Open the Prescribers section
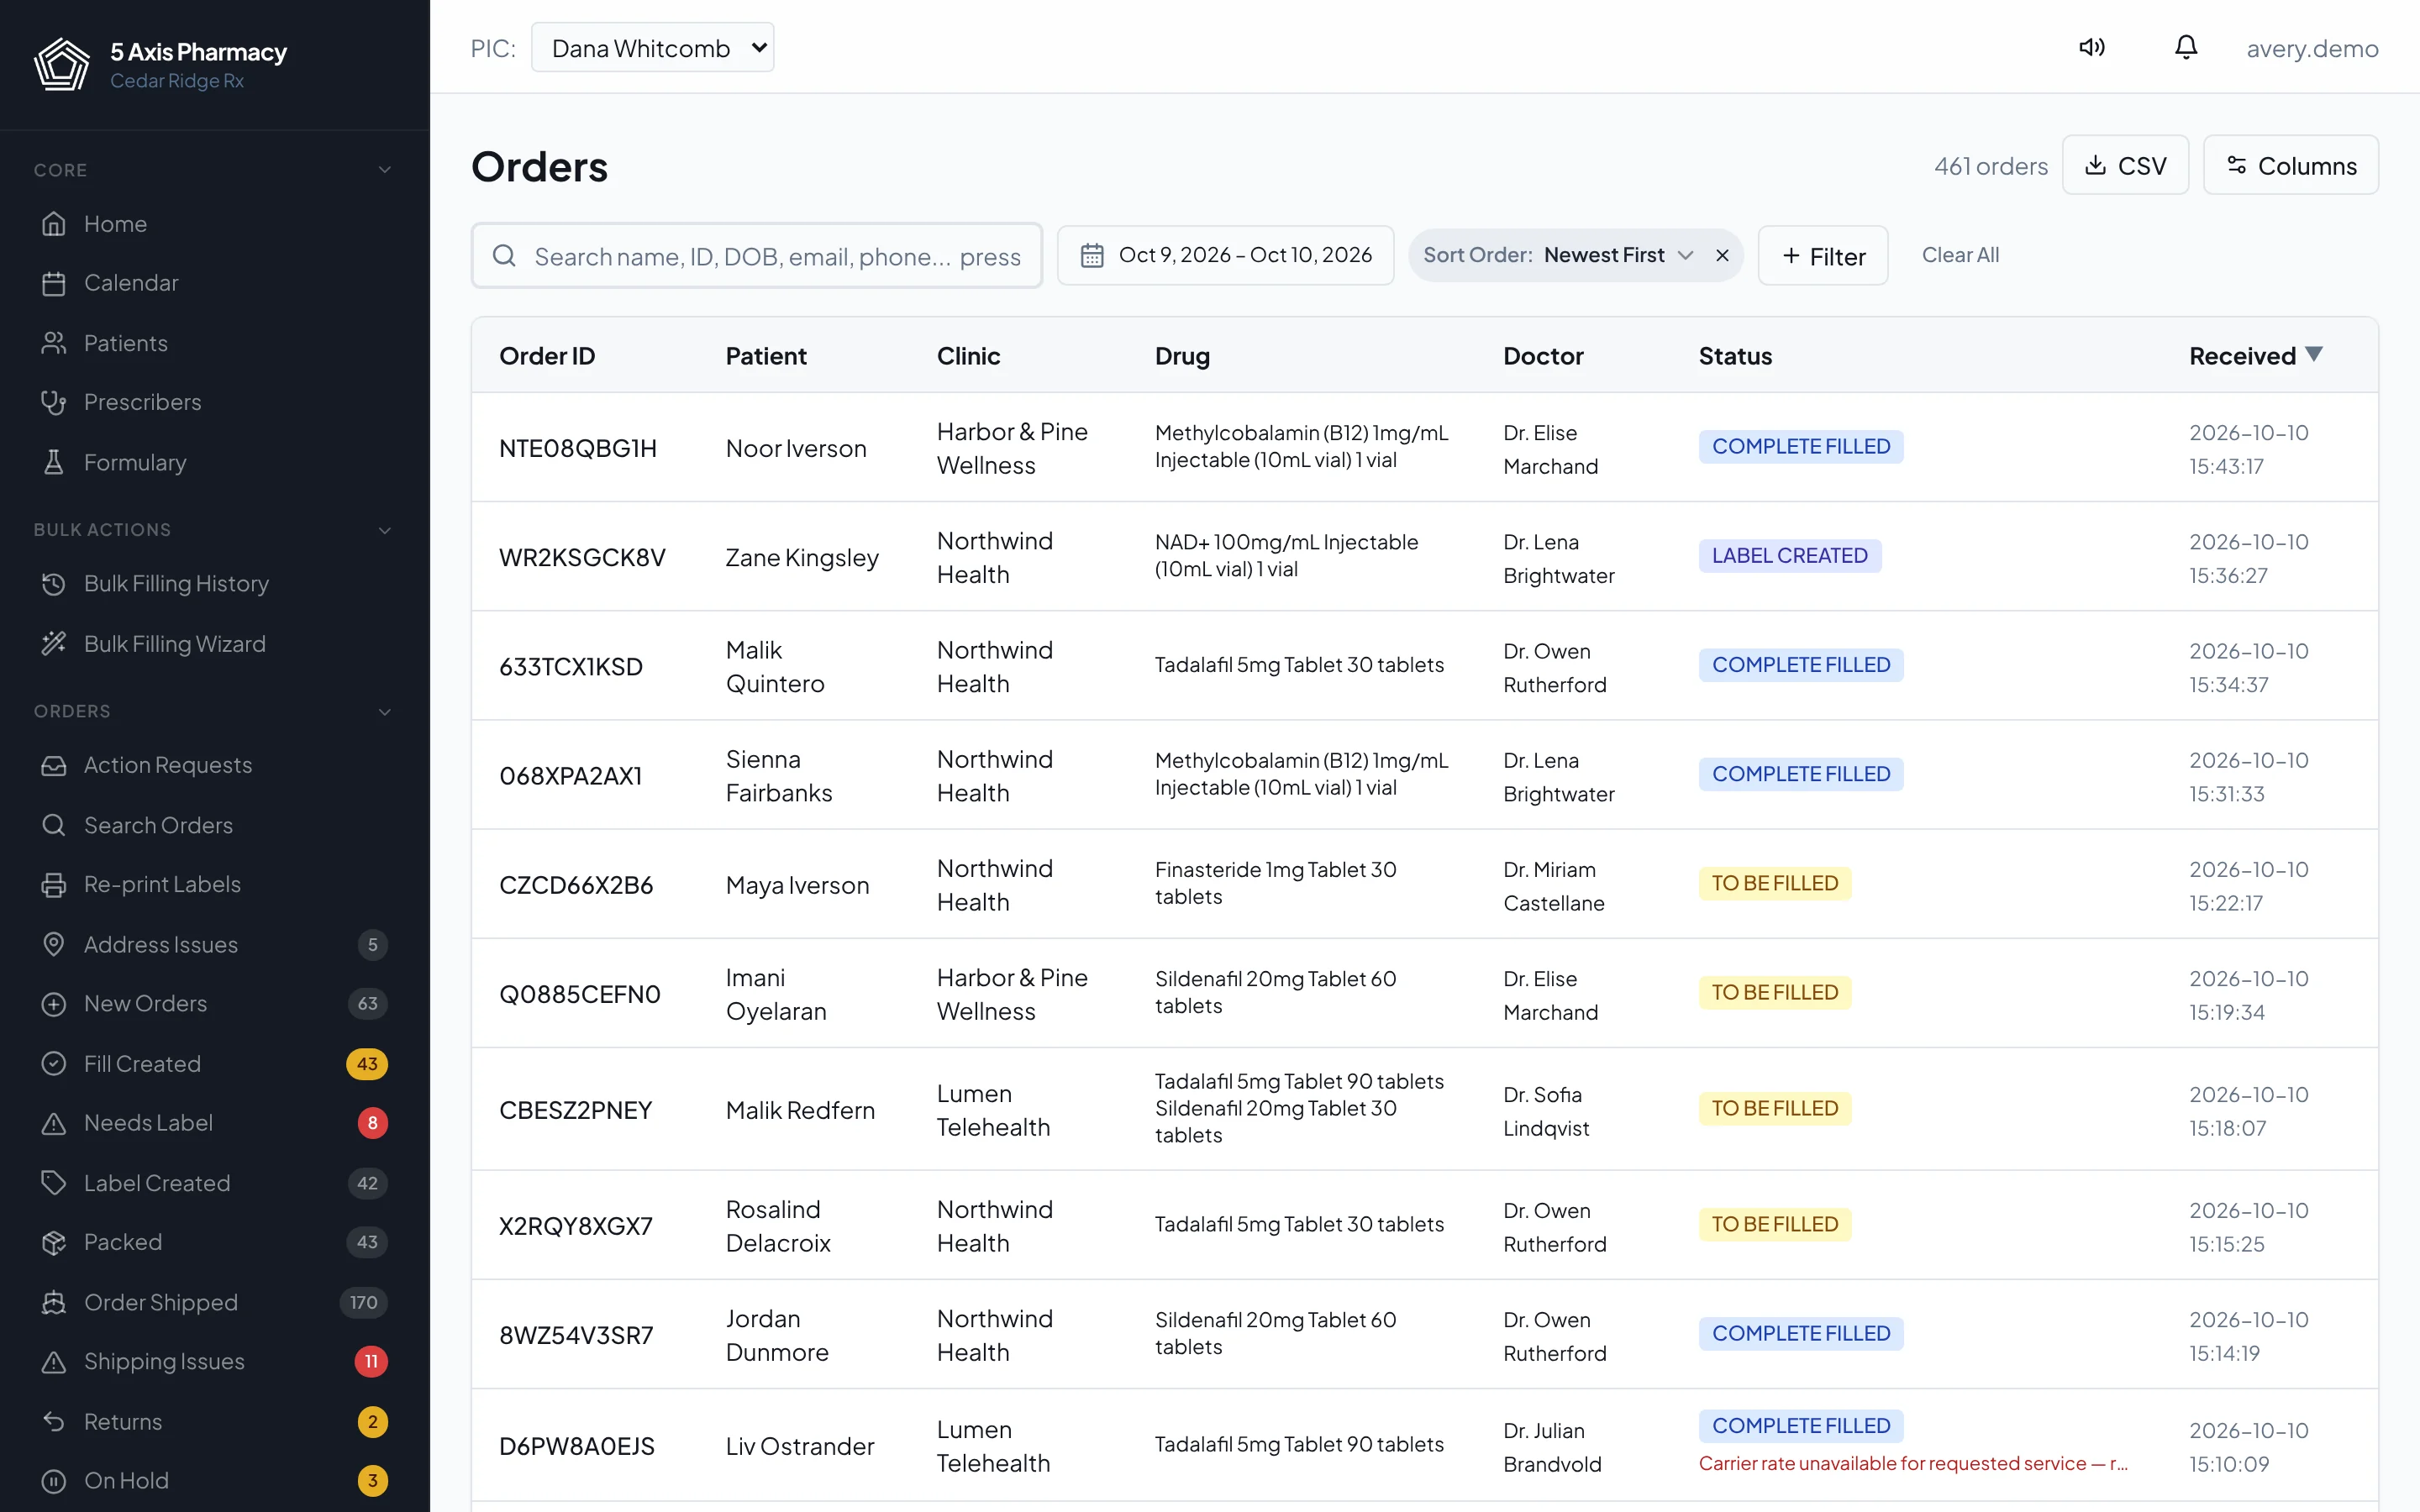The image size is (2420, 1512). 215,402
